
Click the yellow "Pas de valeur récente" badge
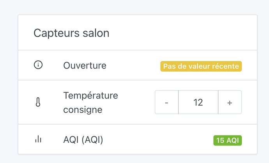(x=201, y=66)
